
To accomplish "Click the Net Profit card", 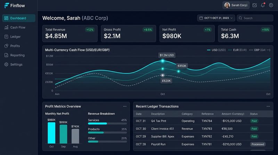I will [187, 33].
